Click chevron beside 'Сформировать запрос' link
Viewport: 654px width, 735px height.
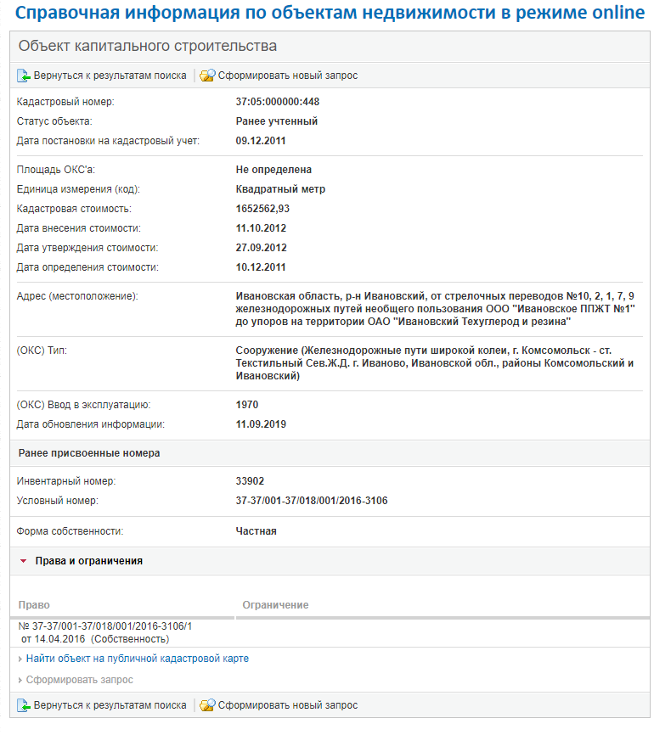tap(20, 680)
